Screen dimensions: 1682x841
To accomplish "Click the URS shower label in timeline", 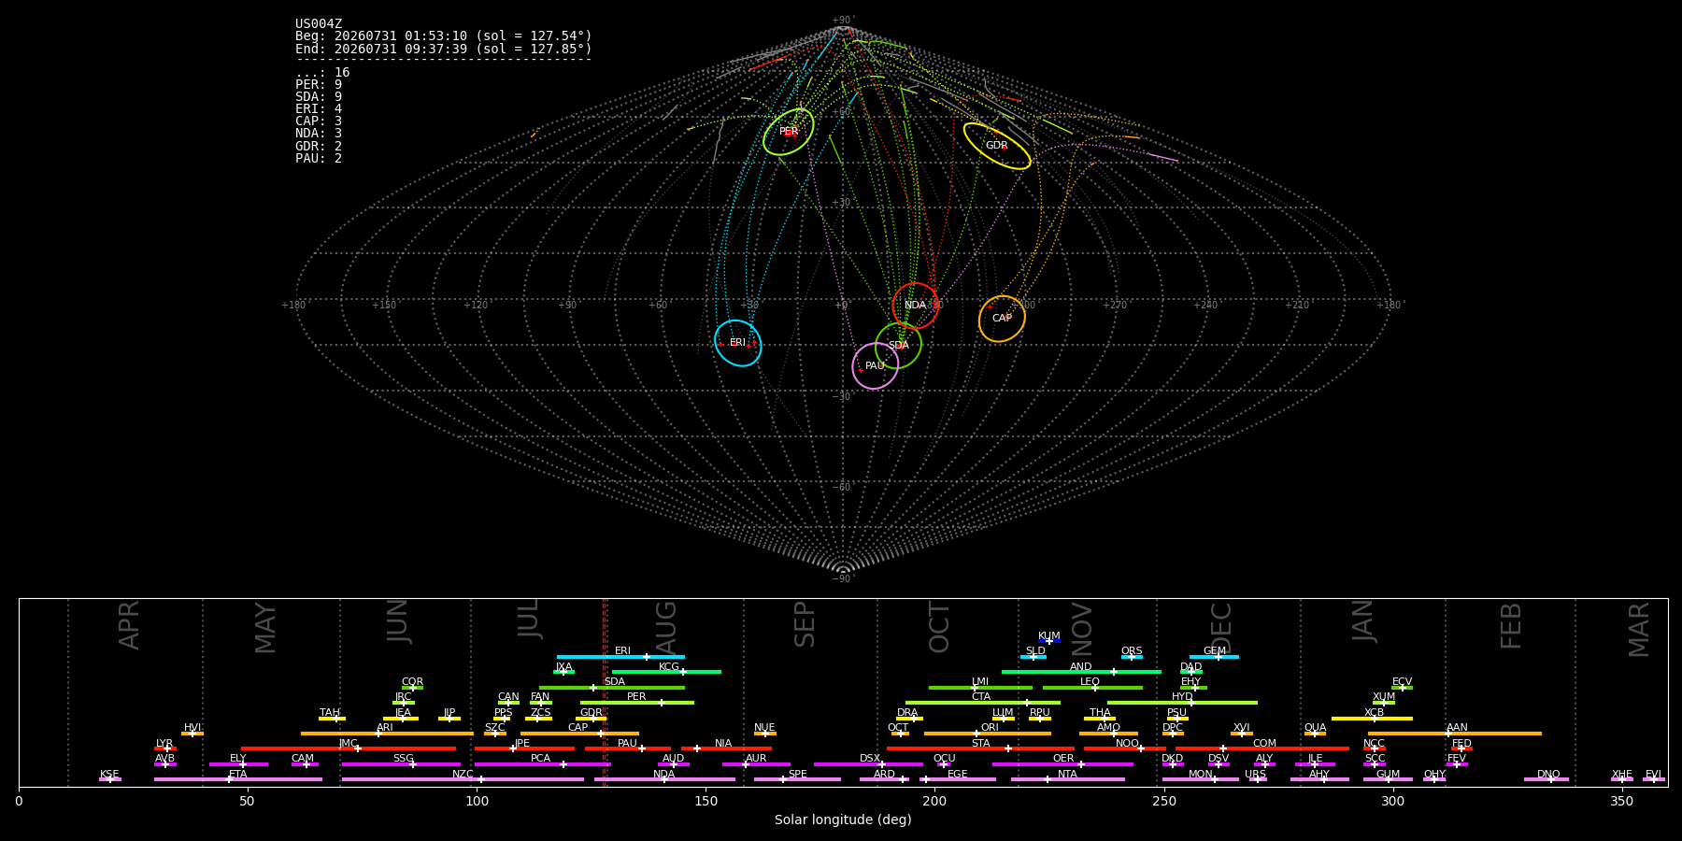I will click(1256, 775).
